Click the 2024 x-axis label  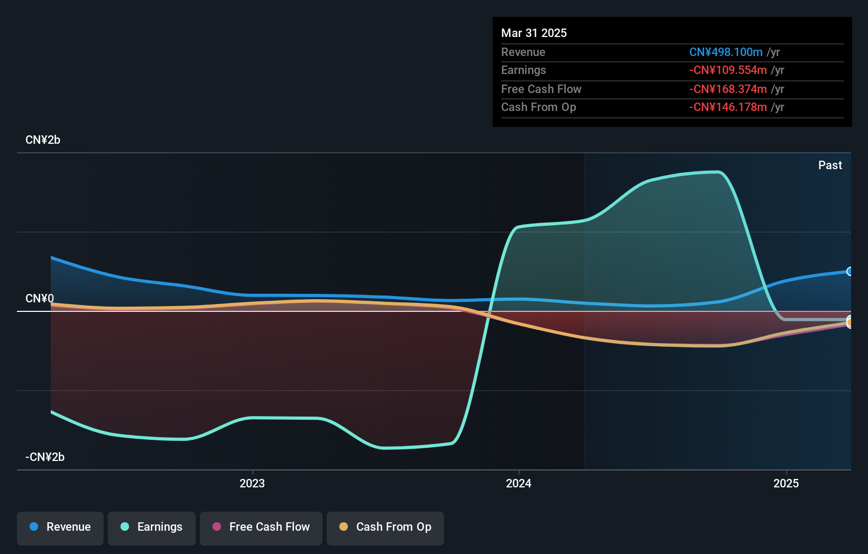[519, 483]
